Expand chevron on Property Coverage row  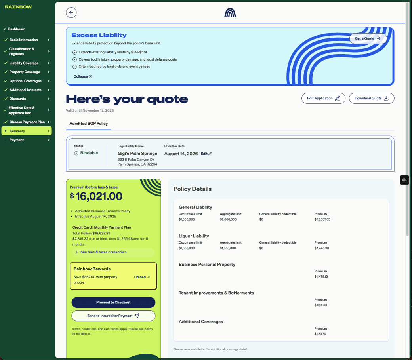[x=49, y=72]
